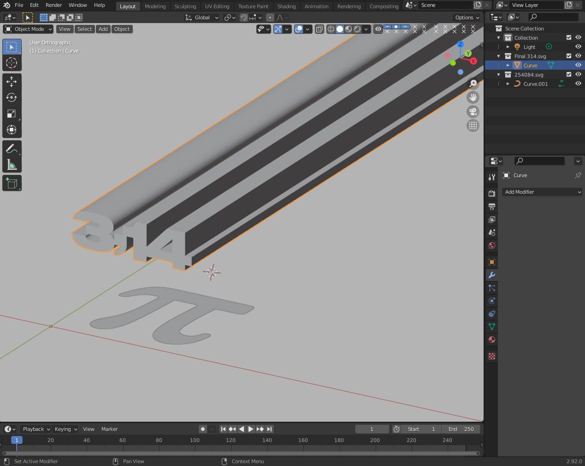
Task: Open Physics properties tab
Action: click(x=492, y=301)
